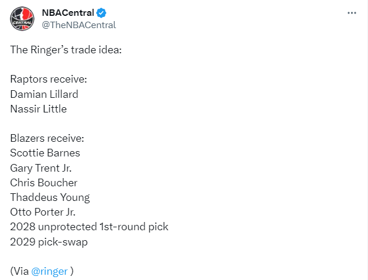Click the year 2028 in the tweet
The image size is (368, 280).
[x=22, y=227]
